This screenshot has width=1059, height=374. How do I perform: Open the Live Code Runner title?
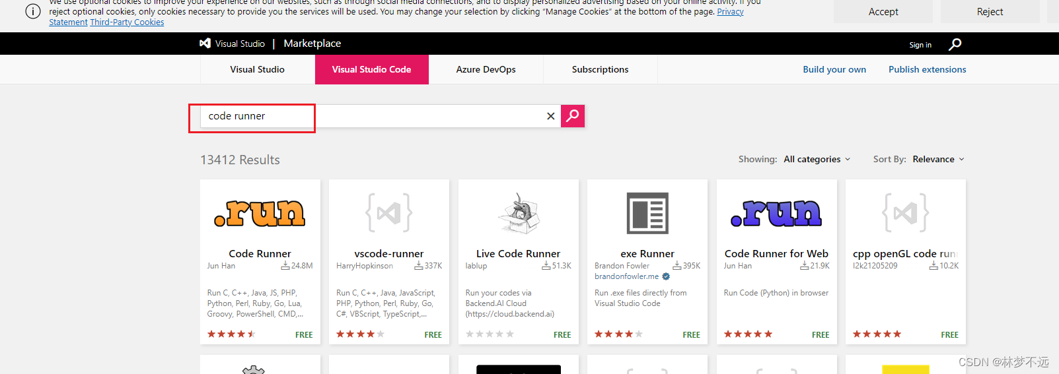coord(519,253)
